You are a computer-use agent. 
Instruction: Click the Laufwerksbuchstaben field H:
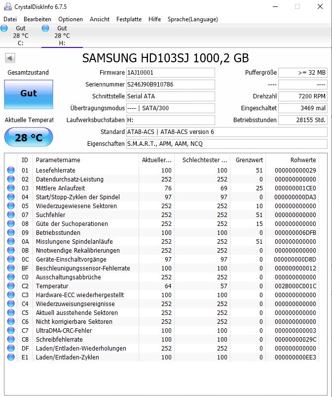171,120
